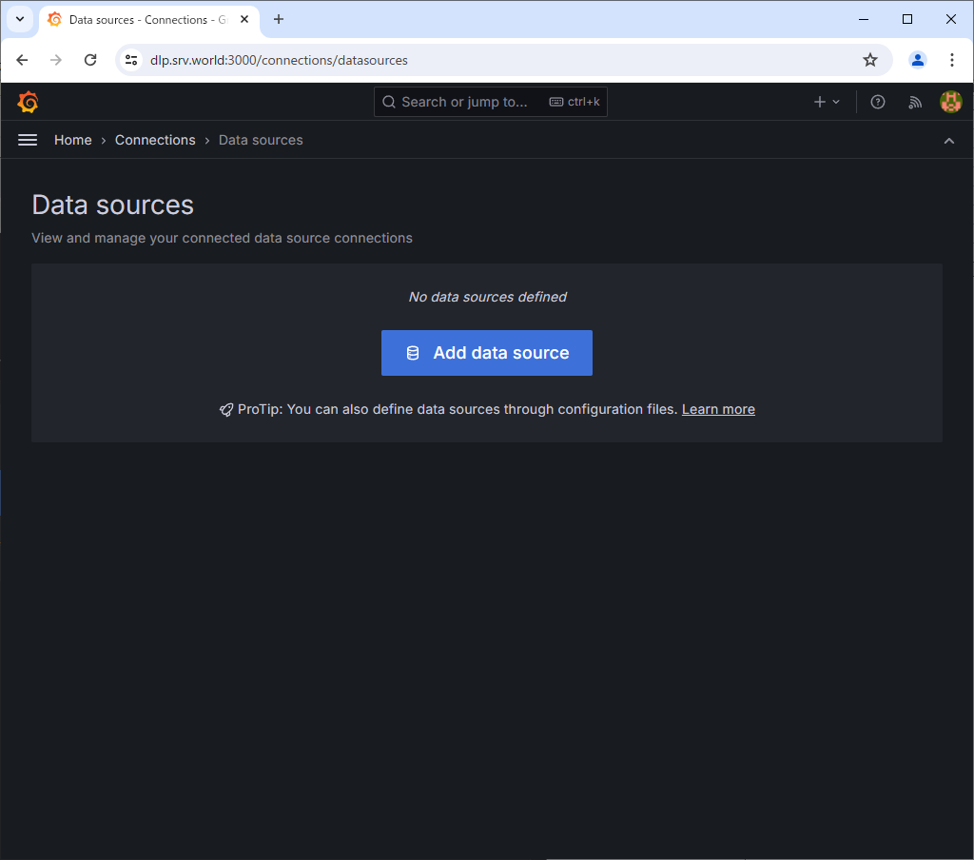
Task: Click the Grafana logo icon
Action: point(28,102)
